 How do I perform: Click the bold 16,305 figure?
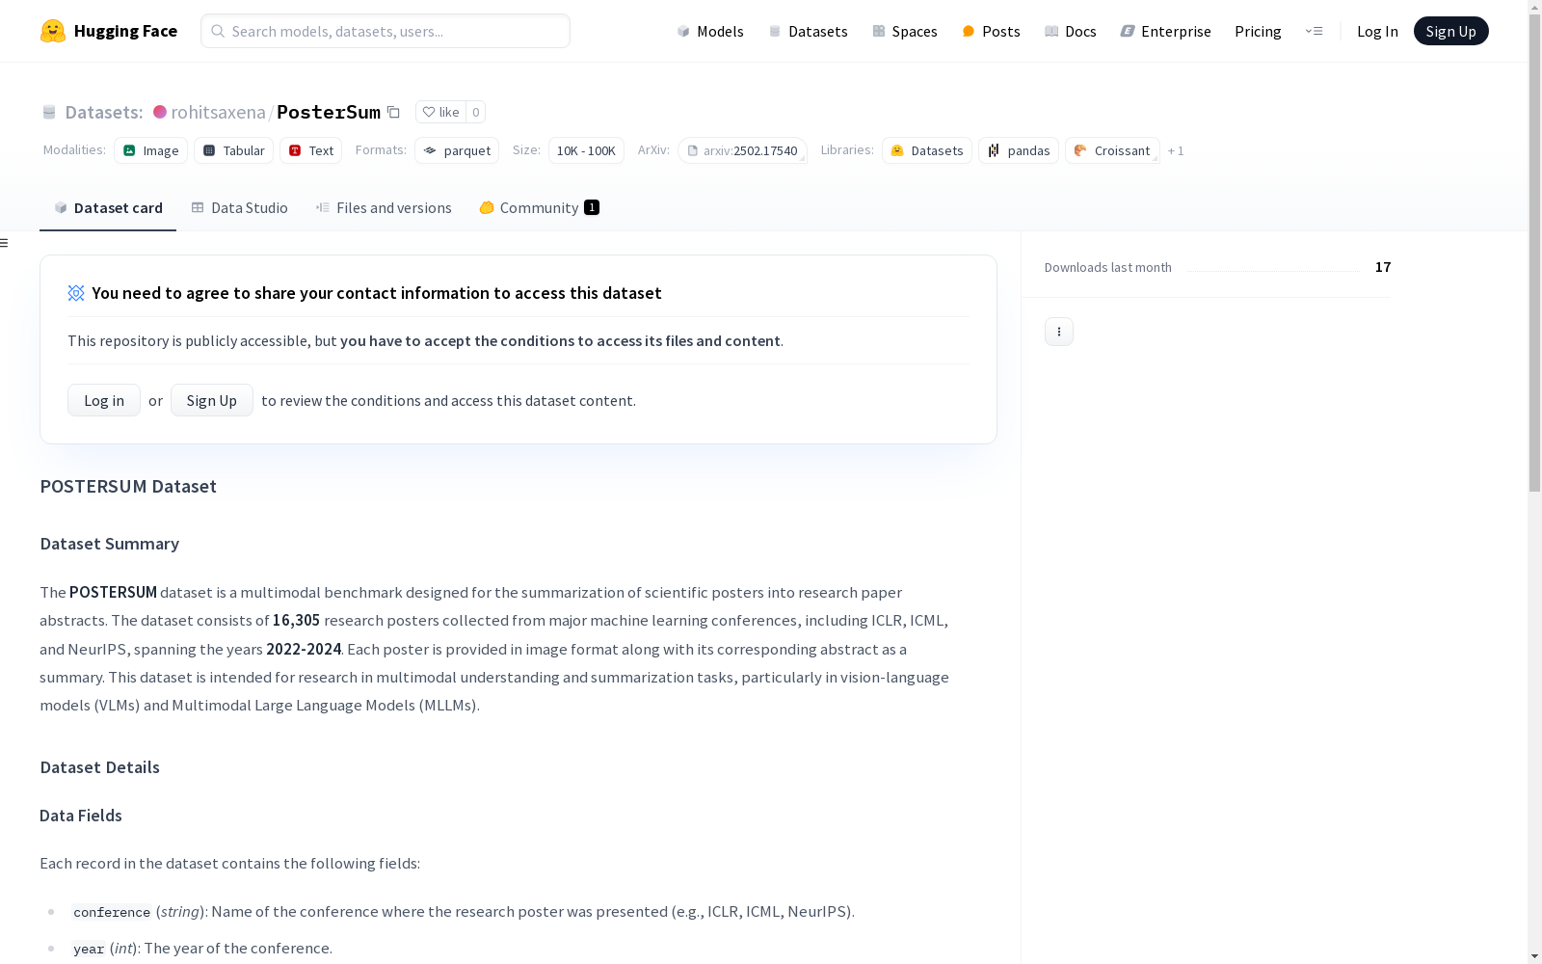296,621
